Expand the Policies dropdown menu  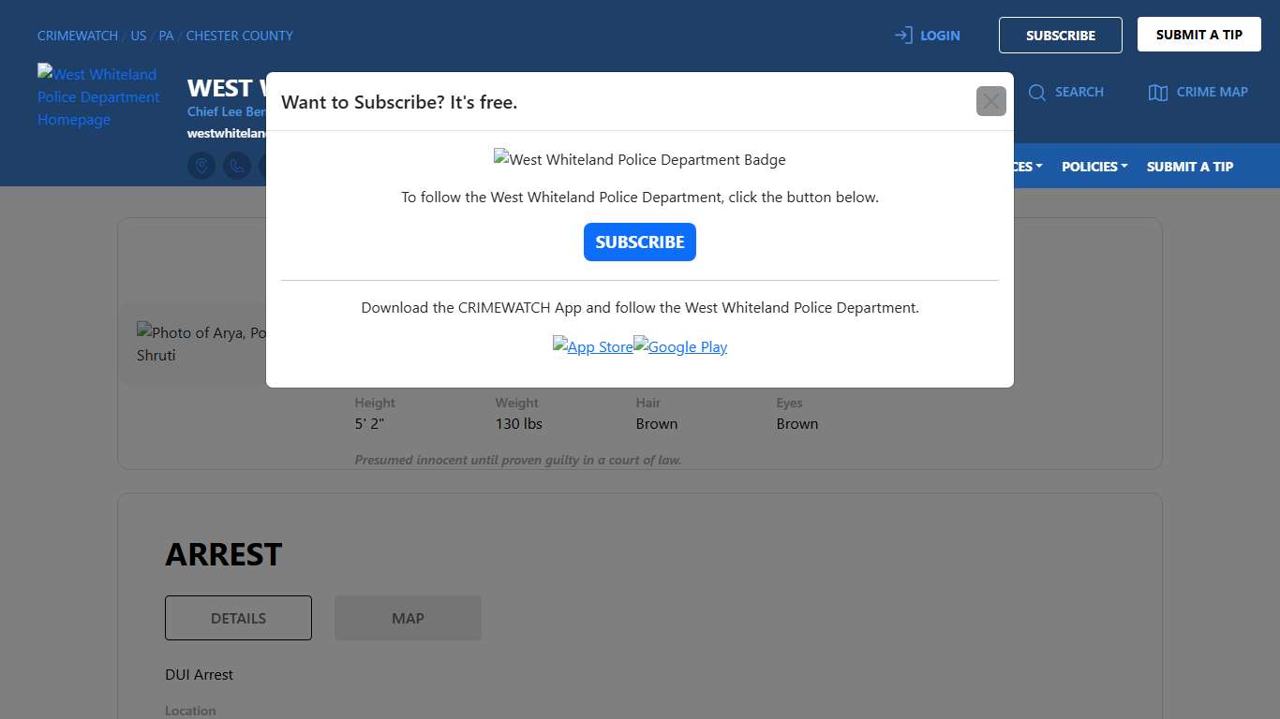pyautogui.click(x=1094, y=167)
